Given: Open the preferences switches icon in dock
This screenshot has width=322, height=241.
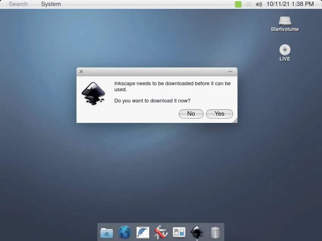Looking at the screenshot, I should (x=179, y=232).
